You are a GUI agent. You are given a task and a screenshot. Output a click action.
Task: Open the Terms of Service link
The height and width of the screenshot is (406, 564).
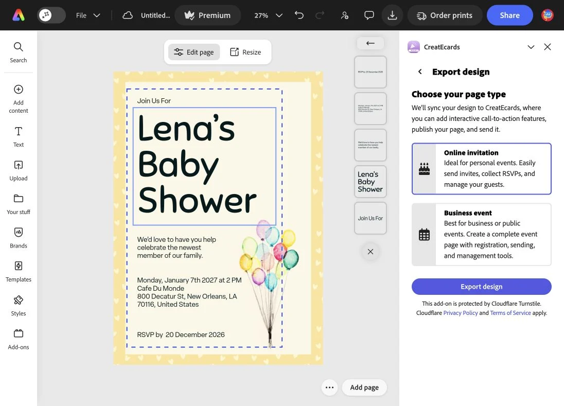[x=510, y=313]
